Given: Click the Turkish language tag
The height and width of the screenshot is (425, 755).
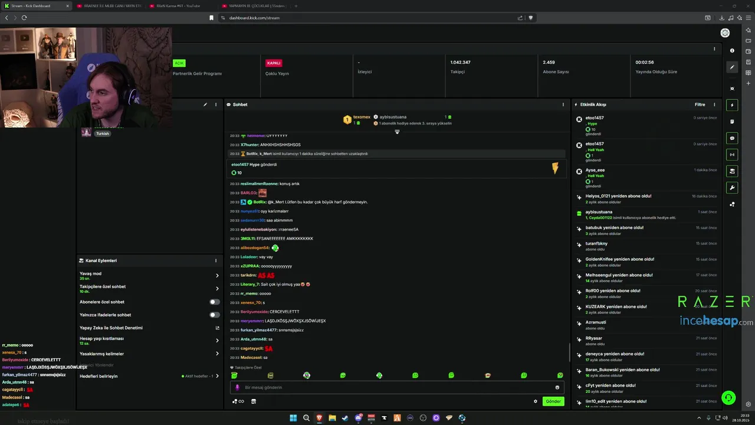Looking at the screenshot, I should coord(103,133).
